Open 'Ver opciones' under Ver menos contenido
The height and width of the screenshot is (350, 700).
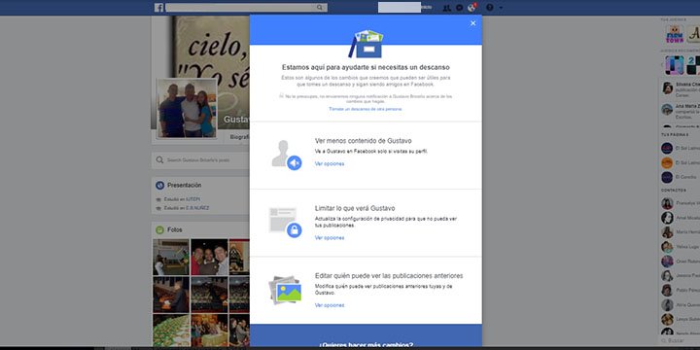pos(330,164)
